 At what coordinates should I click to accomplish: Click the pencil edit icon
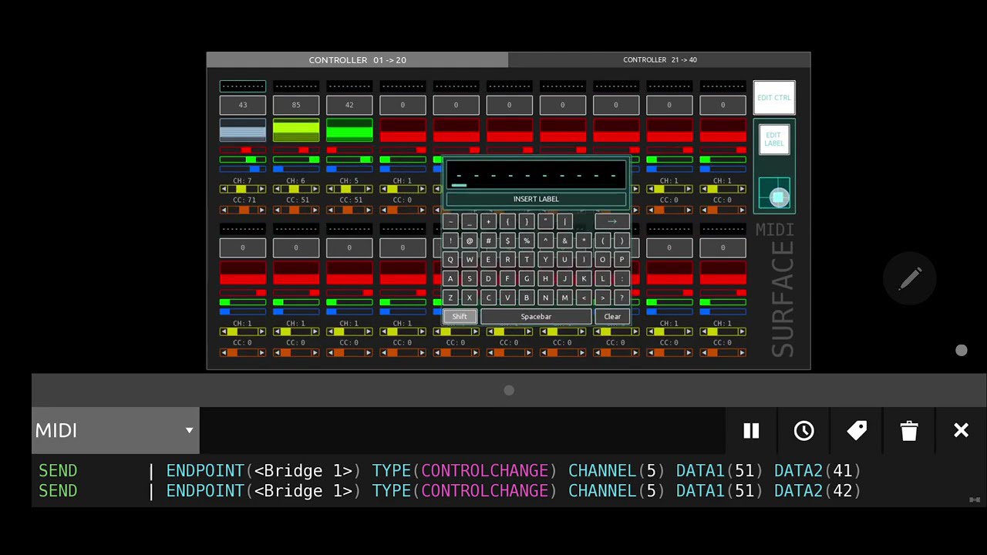(x=910, y=279)
